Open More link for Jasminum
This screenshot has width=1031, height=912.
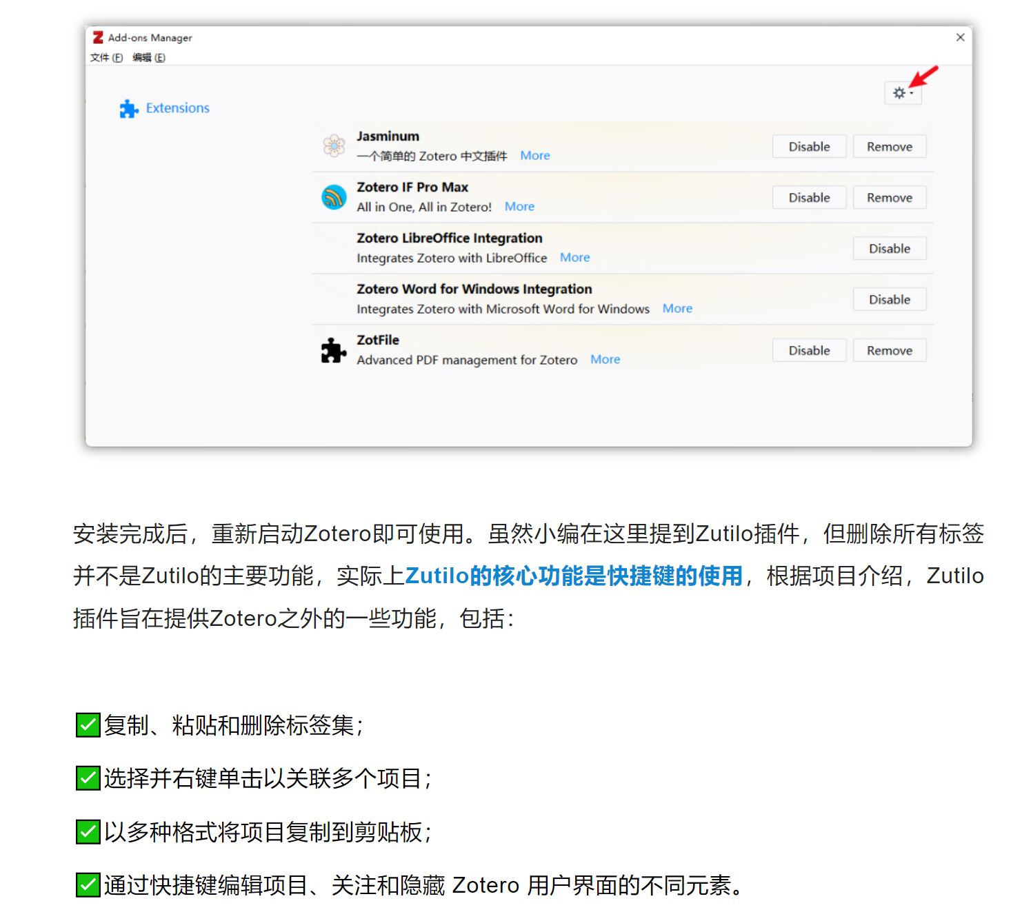tap(535, 156)
